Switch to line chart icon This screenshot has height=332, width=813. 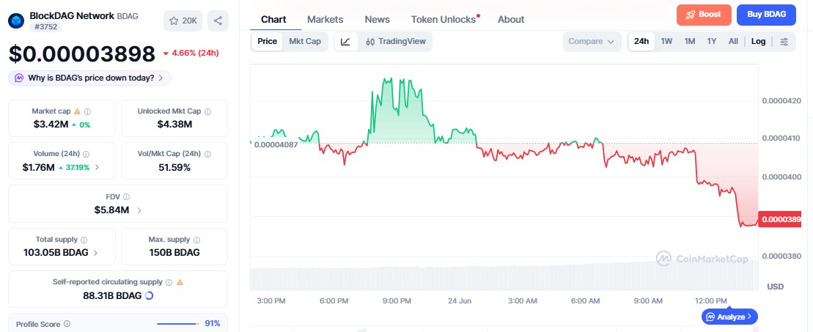tap(346, 42)
